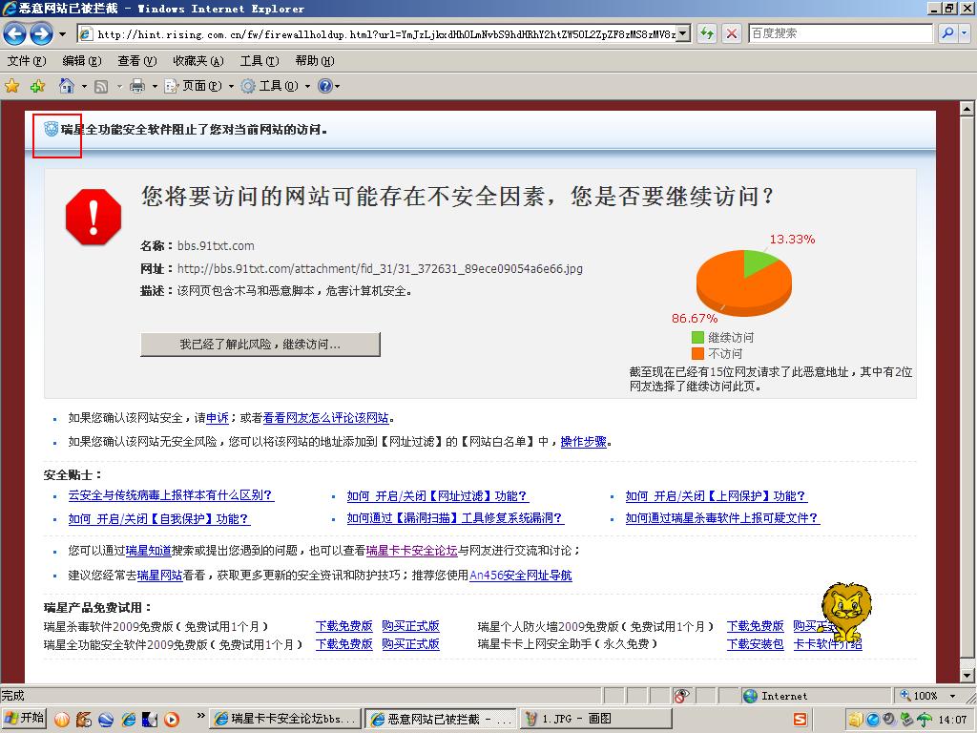Click the cartoon lion mascot
Screen dimensions: 977x733
point(845,611)
